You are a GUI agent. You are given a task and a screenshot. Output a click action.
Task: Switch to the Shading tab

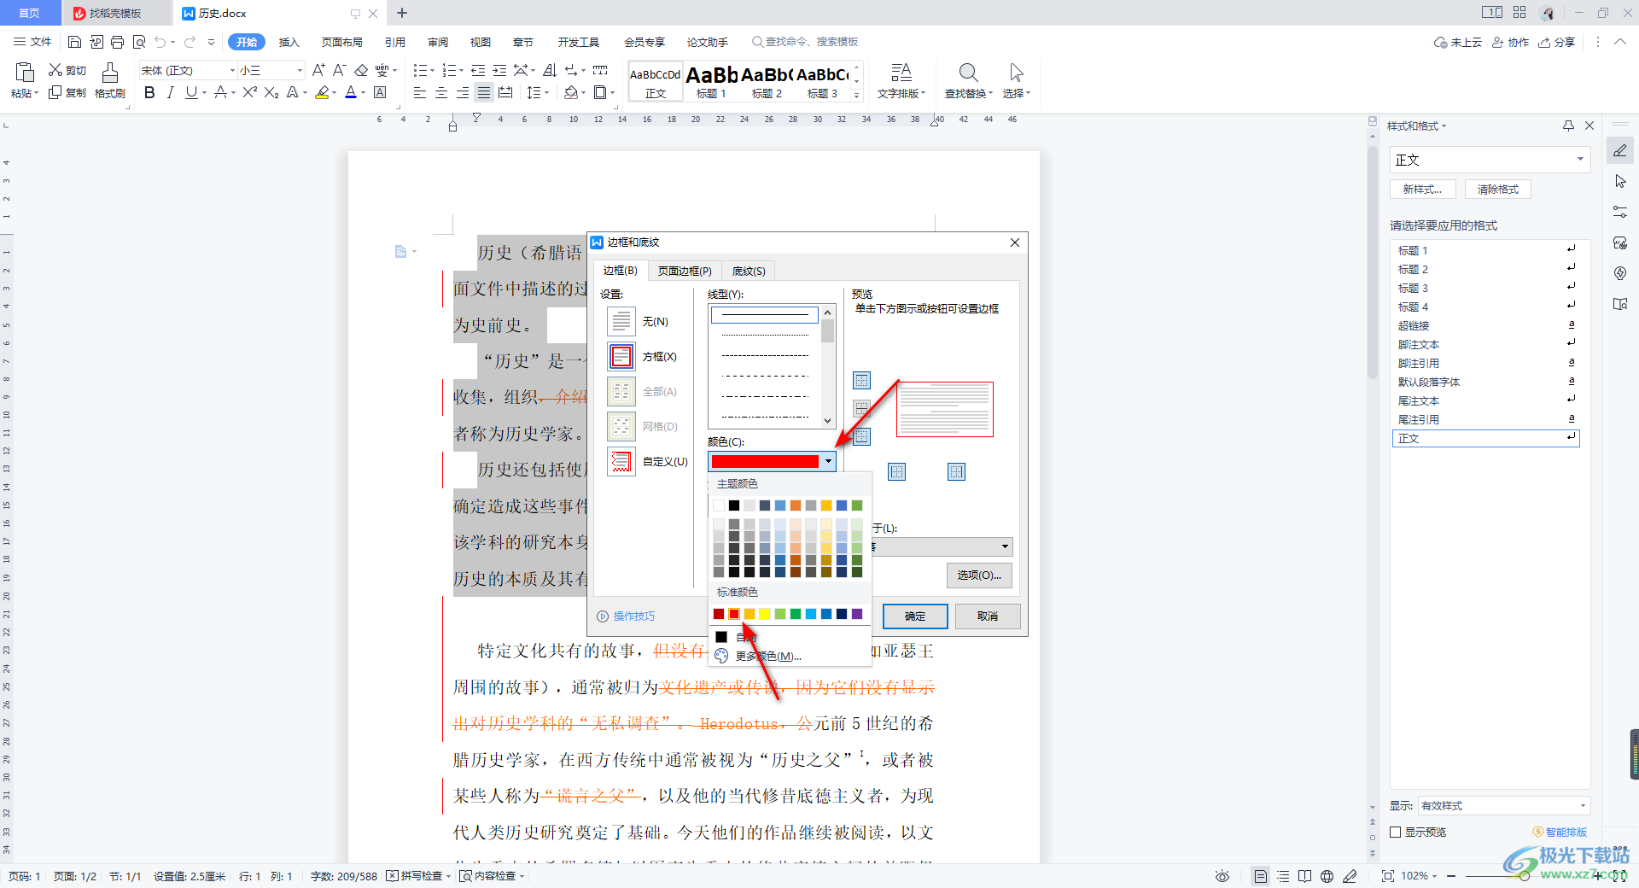pyautogui.click(x=749, y=271)
